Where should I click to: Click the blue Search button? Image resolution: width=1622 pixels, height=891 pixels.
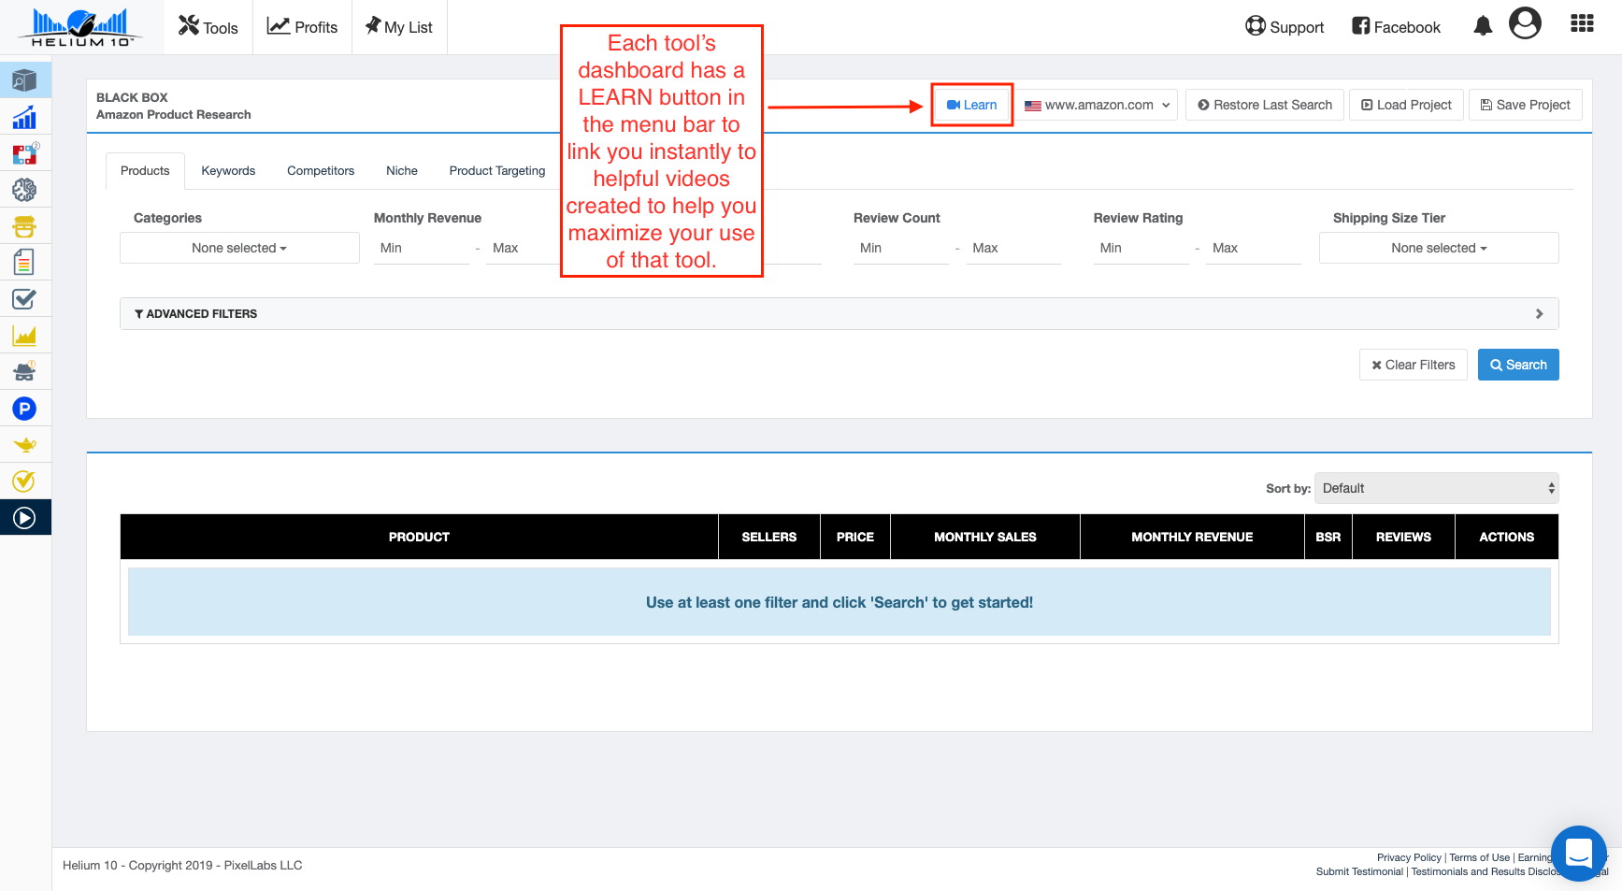click(1517, 365)
